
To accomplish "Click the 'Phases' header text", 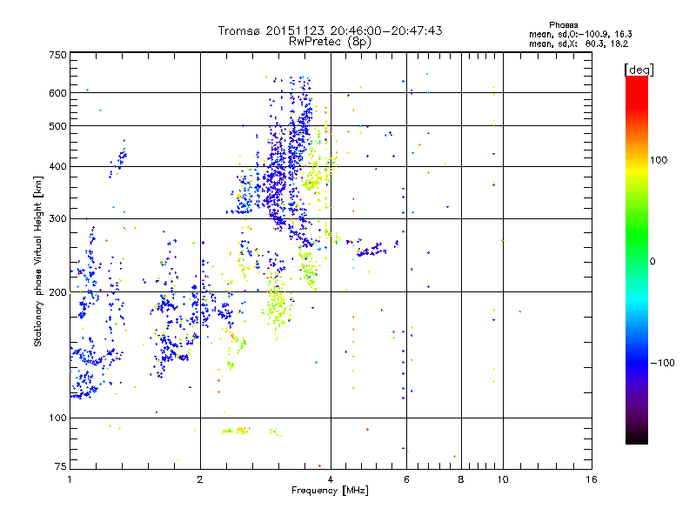I will [563, 25].
